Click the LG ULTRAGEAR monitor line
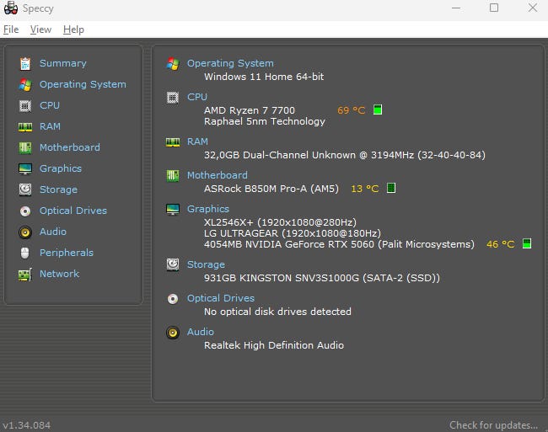 tap(293, 233)
